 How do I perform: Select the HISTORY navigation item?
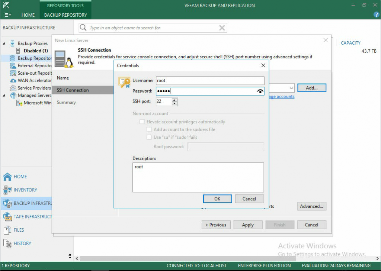pos(22,243)
